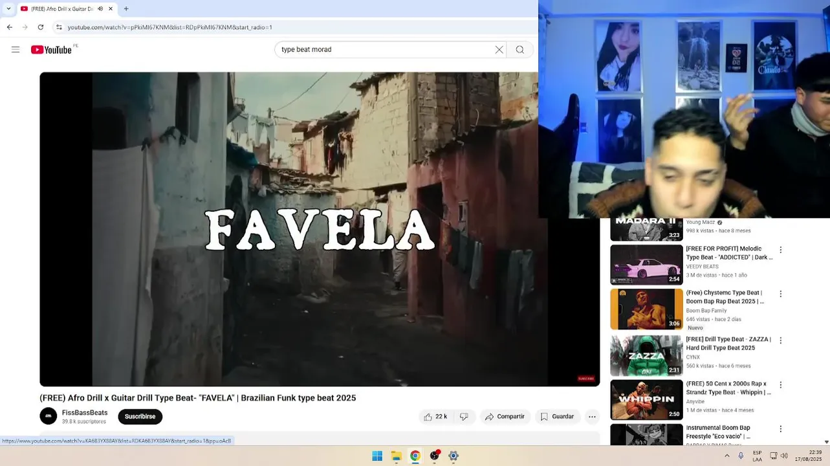Mute the tab via speaker icon on tab
The height and width of the screenshot is (466, 830).
coord(100,9)
